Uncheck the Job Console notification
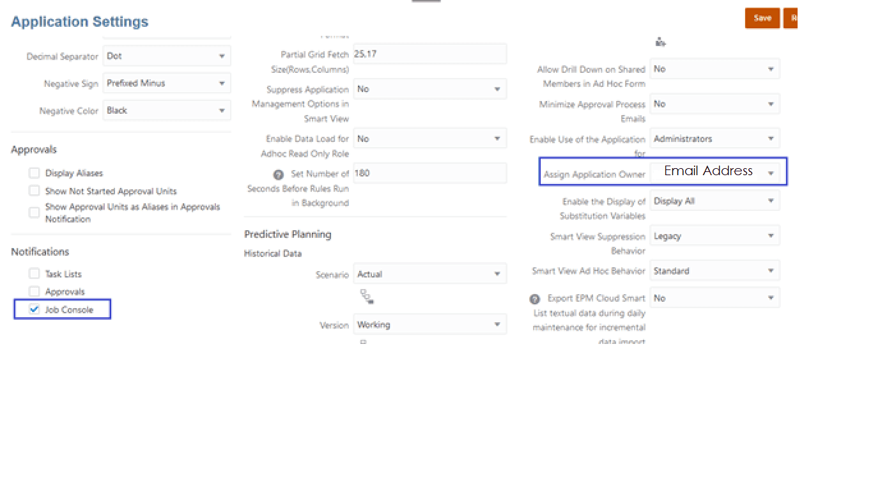The width and height of the screenshot is (873, 491). (35, 310)
